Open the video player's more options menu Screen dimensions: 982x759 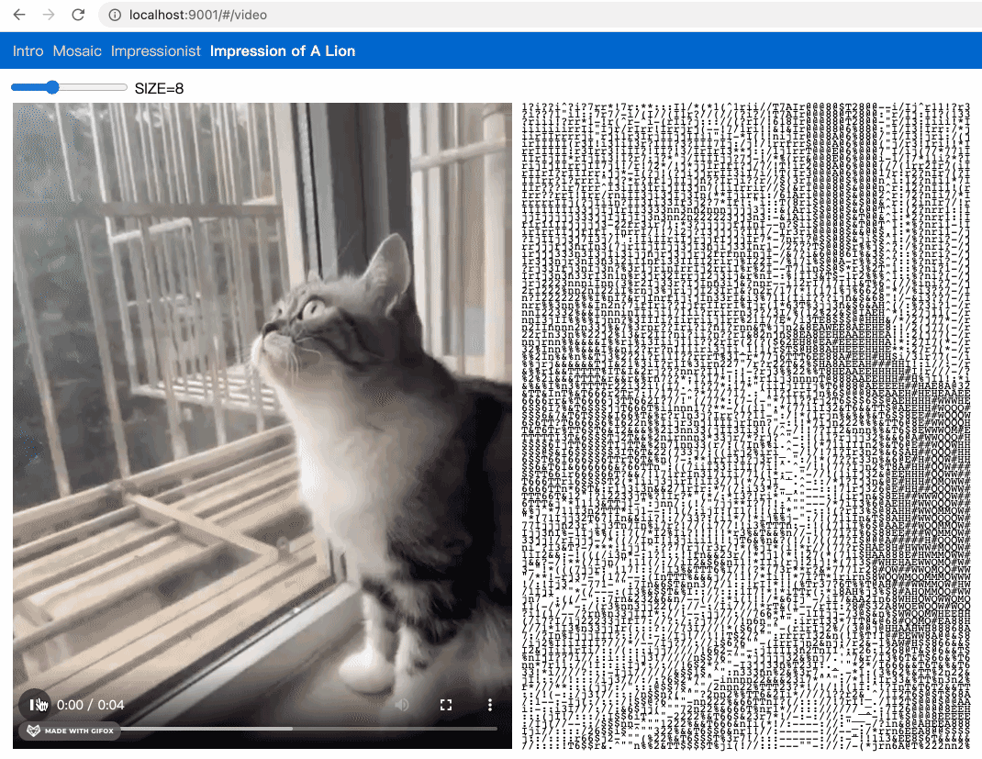pyautogui.click(x=489, y=705)
